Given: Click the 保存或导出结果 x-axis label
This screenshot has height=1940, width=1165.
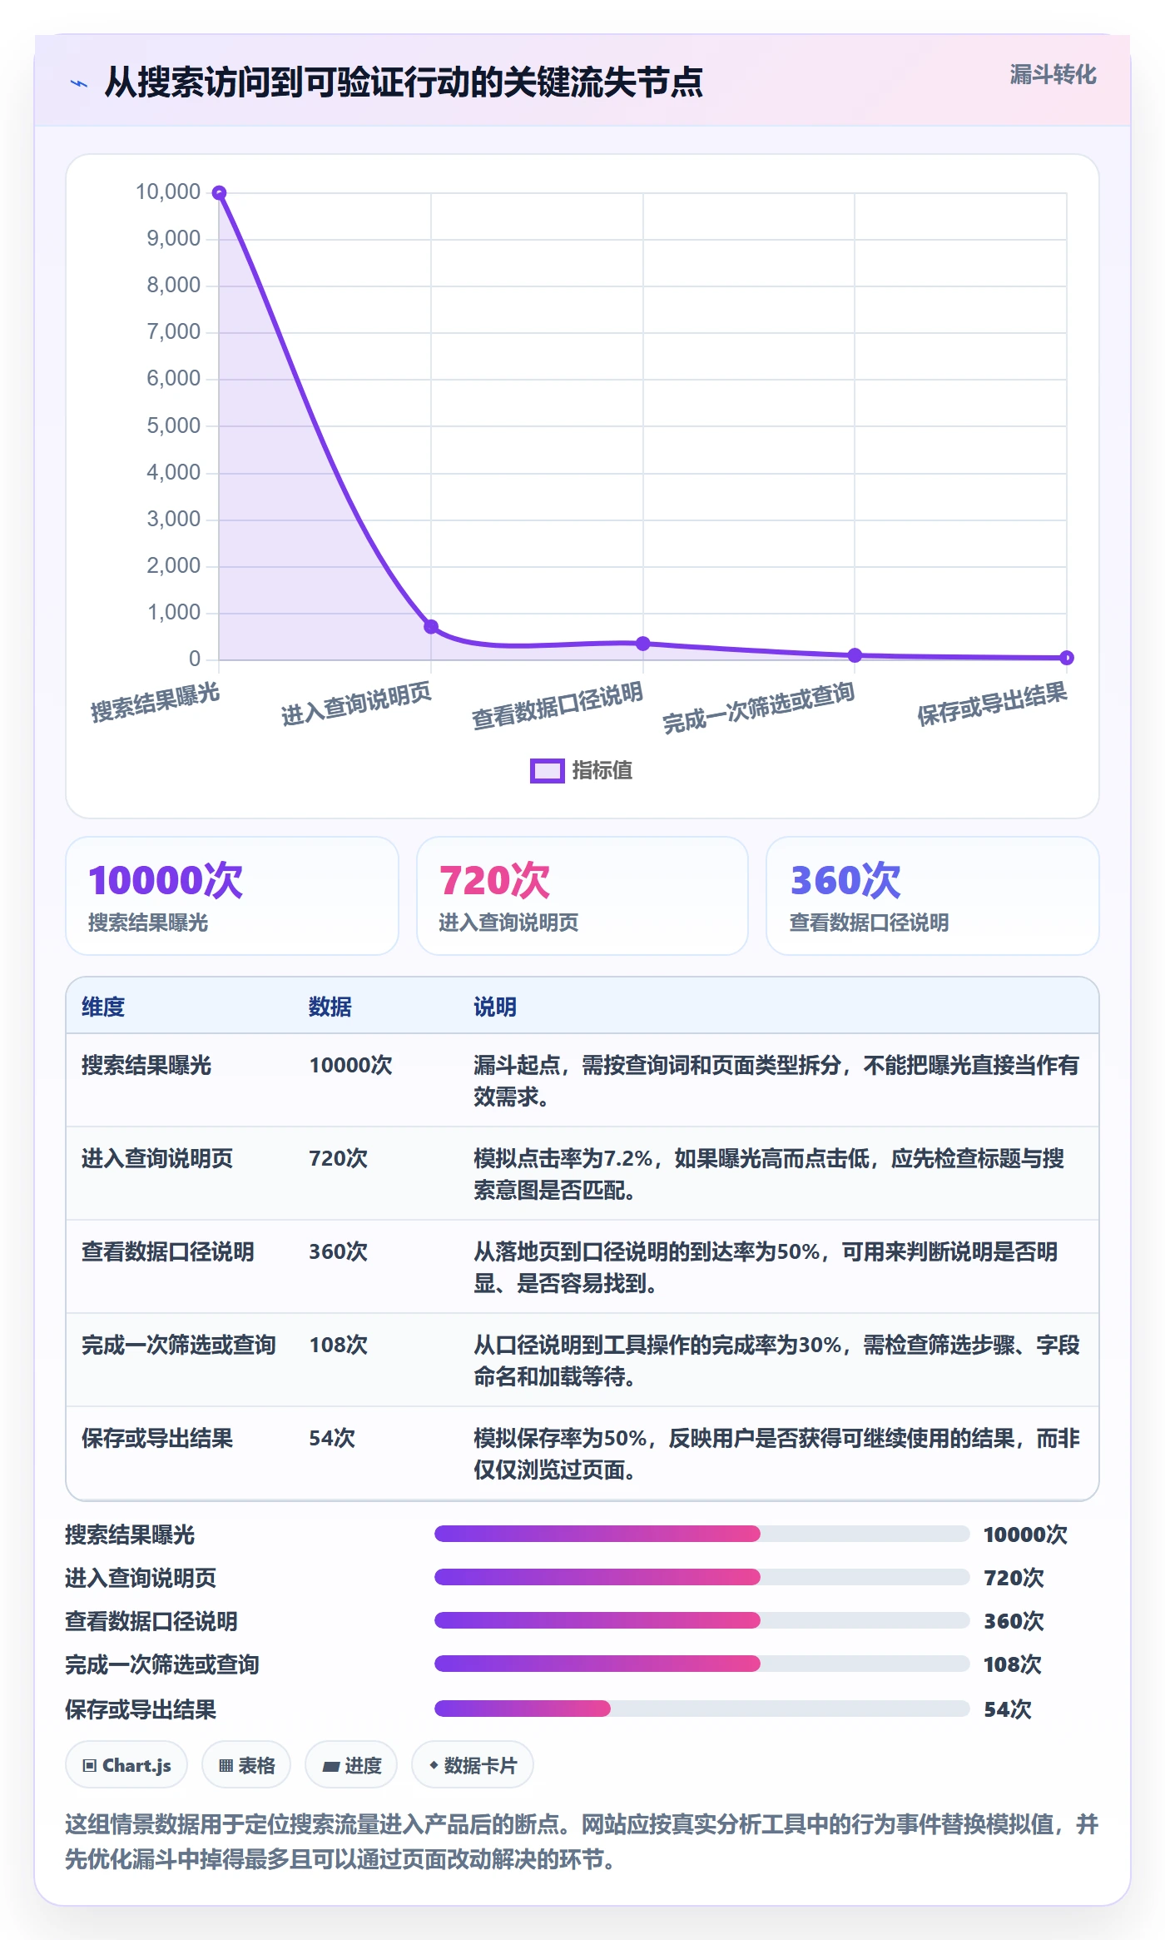Looking at the screenshot, I should tap(992, 704).
